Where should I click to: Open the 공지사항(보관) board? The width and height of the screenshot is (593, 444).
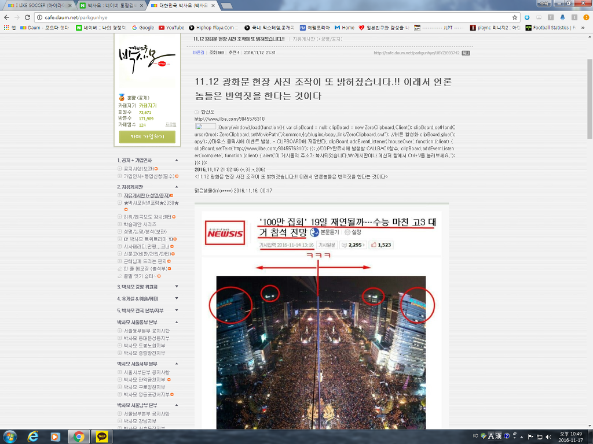tap(139, 169)
